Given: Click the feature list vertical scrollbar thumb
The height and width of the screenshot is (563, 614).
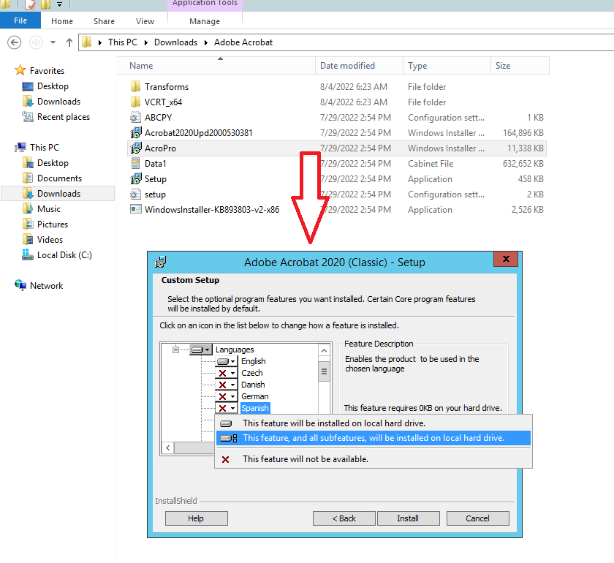Looking at the screenshot, I should pyautogui.click(x=325, y=371).
